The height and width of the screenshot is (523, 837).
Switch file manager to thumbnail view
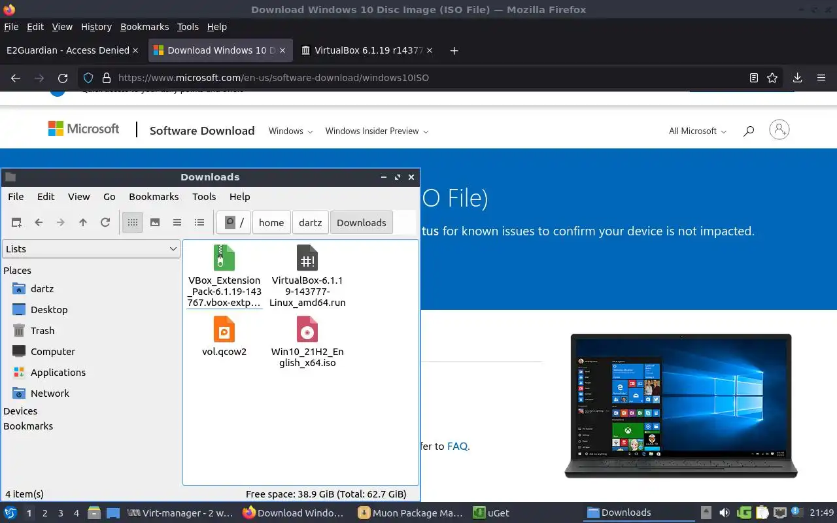[155, 222]
